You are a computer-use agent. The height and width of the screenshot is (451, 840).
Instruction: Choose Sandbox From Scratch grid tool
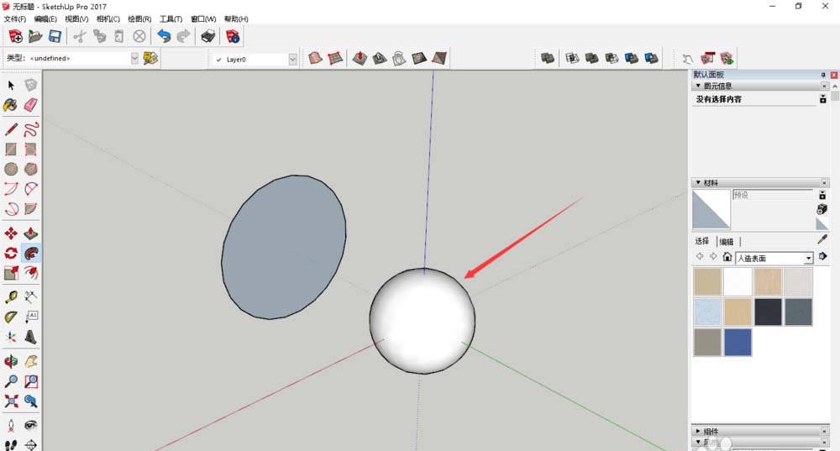click(335, 58)
